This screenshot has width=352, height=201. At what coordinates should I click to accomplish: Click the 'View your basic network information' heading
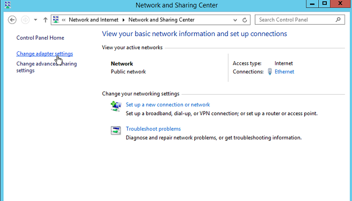(194, 33)
